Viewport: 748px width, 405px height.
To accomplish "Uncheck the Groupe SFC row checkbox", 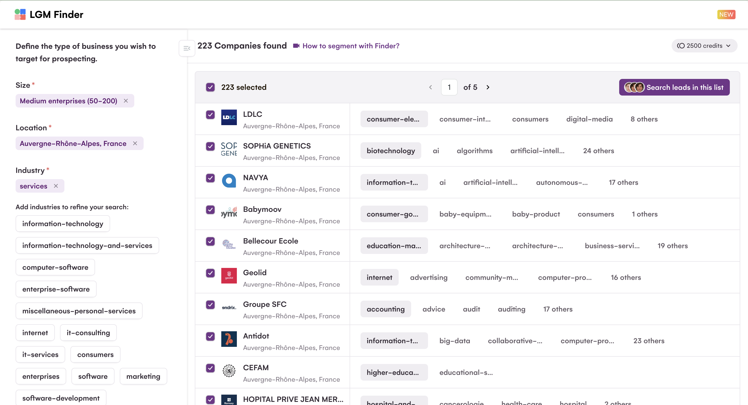I will pyautogui.click(x=210, y=305).
